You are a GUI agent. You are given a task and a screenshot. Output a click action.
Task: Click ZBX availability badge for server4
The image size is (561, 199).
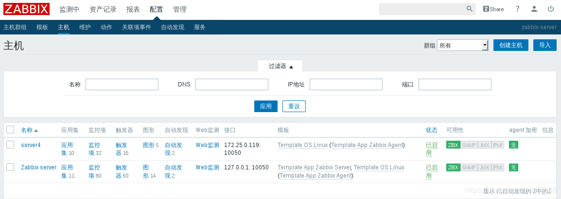coord(453,145)
